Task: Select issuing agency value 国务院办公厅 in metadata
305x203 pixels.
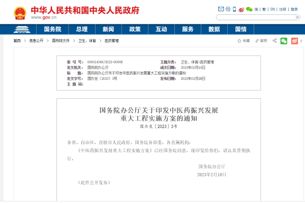Action: click(98, 68)
